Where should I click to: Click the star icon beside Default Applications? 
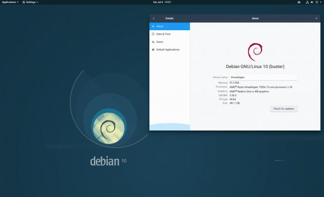pos(153,49)
